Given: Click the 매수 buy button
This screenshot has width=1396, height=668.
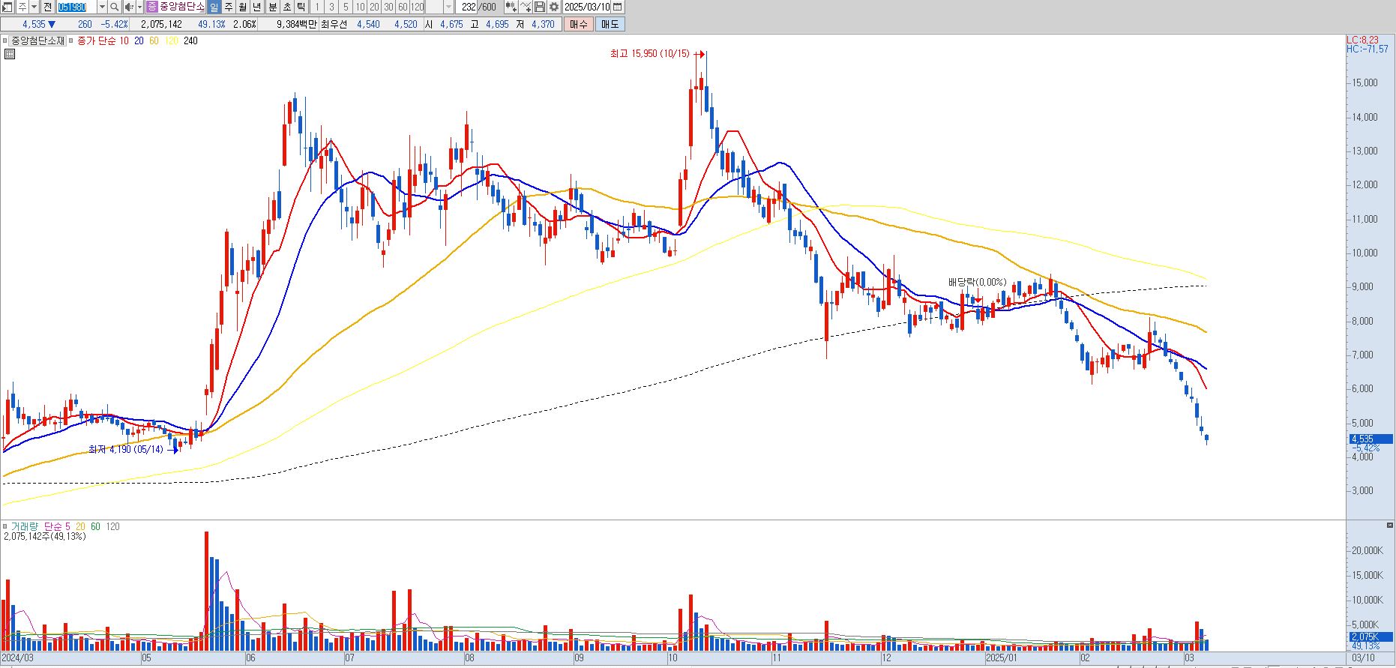Looking at the screenshot, I should pyautogui.click(x=579, y=24).
